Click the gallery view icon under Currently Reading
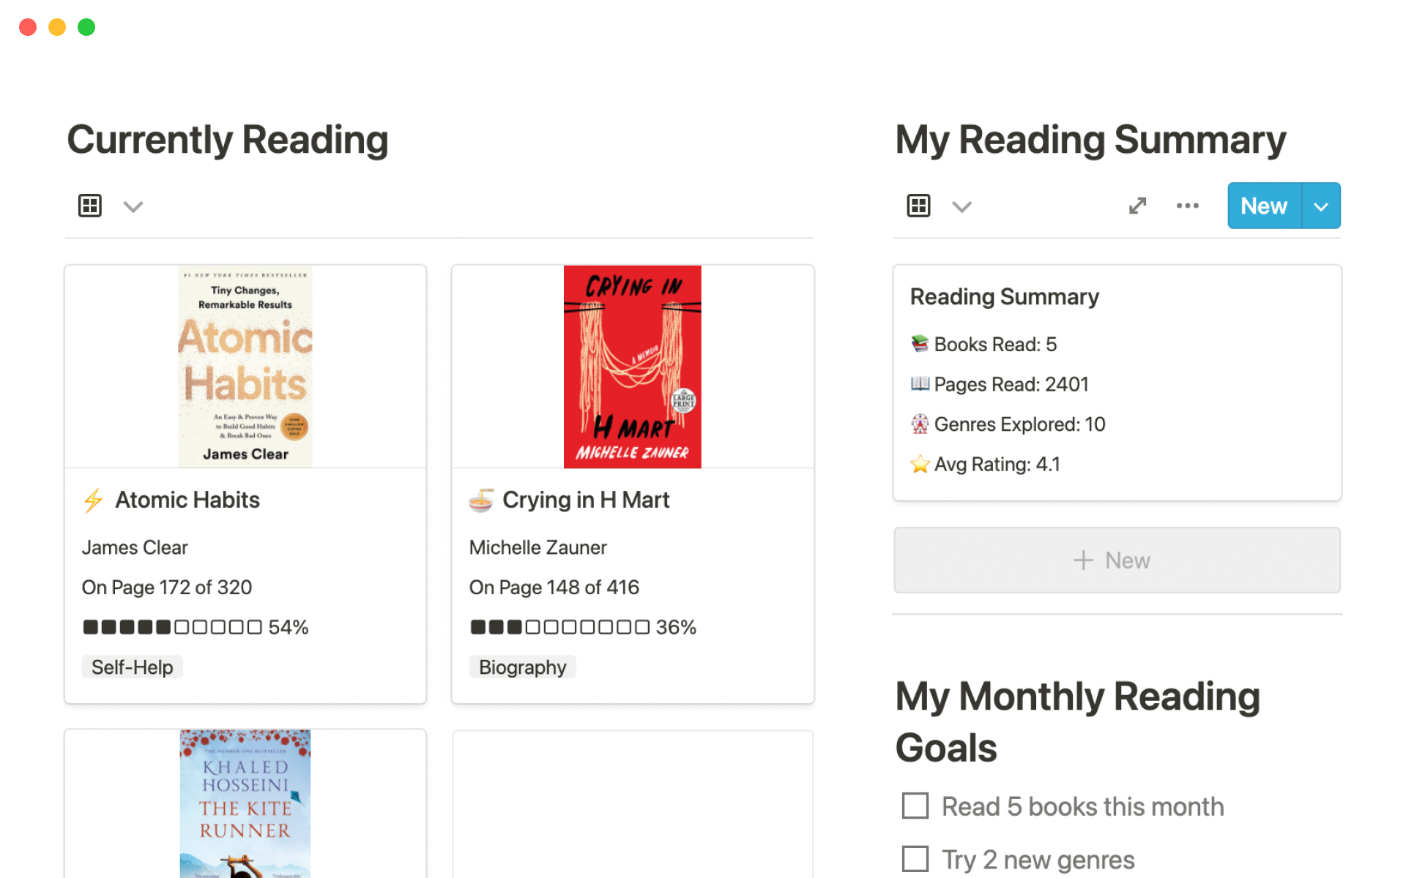 pyautogui.click(x=90, y=206)
